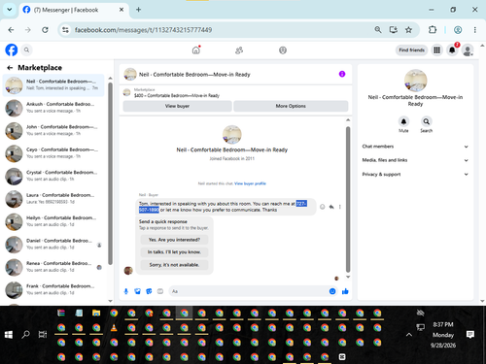Click the conversation list scrollbar
Screen dimensions: 486x364
110,174
